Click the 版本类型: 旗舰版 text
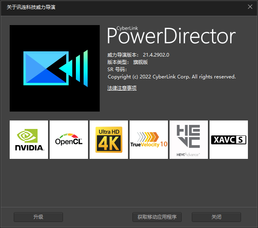Viewport: 258px width, 228px height. (x=128, y=62)
